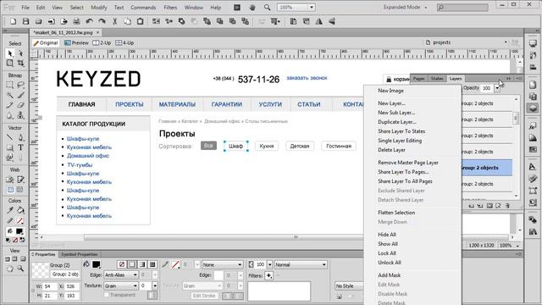
Task: Open the Edge Anti-Alias dropdown
Action: (x=121, y=274)
